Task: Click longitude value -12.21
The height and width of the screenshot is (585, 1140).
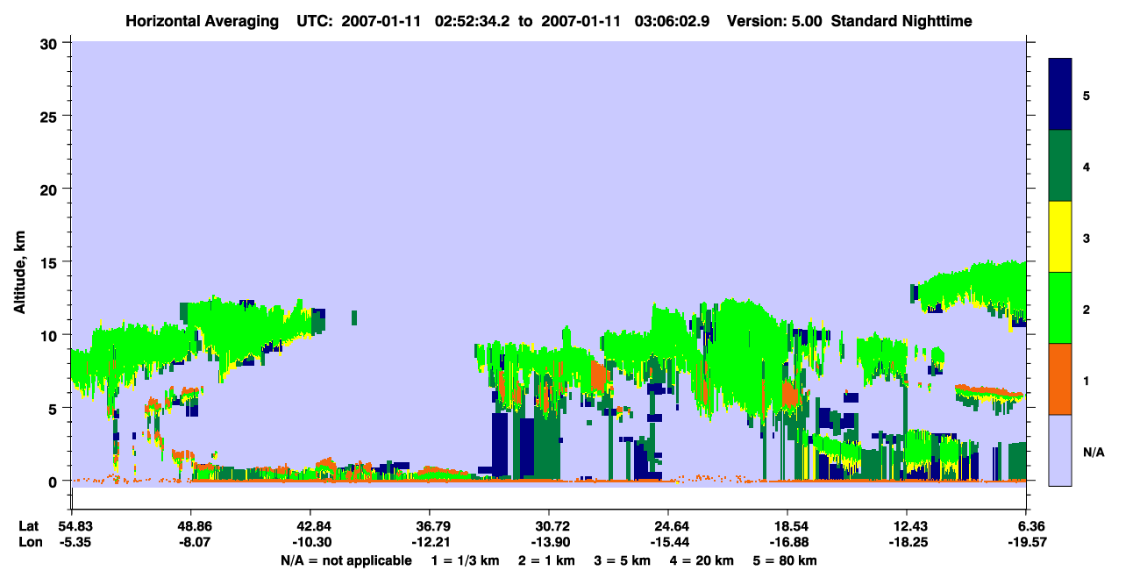Action: tap(430, 542)
